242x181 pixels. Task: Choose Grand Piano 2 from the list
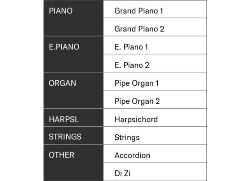pyautogui.click(x=139, y=29)
